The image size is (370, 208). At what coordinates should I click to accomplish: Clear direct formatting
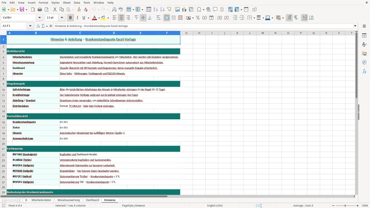click(x=86, y=10)
